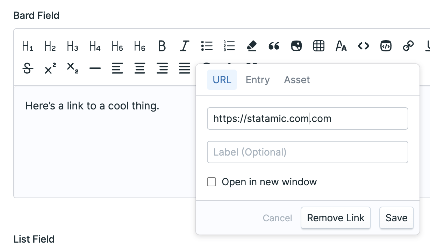This screenshot has height=251, width=430.
Task: Insert an unordered bullet list
Action: pyautogui.click(x=207, y=46)
